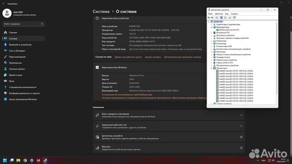Open the red 64 app on taskbar
Viewport: 292px width, 164px height.
click(x=39, y=160)
